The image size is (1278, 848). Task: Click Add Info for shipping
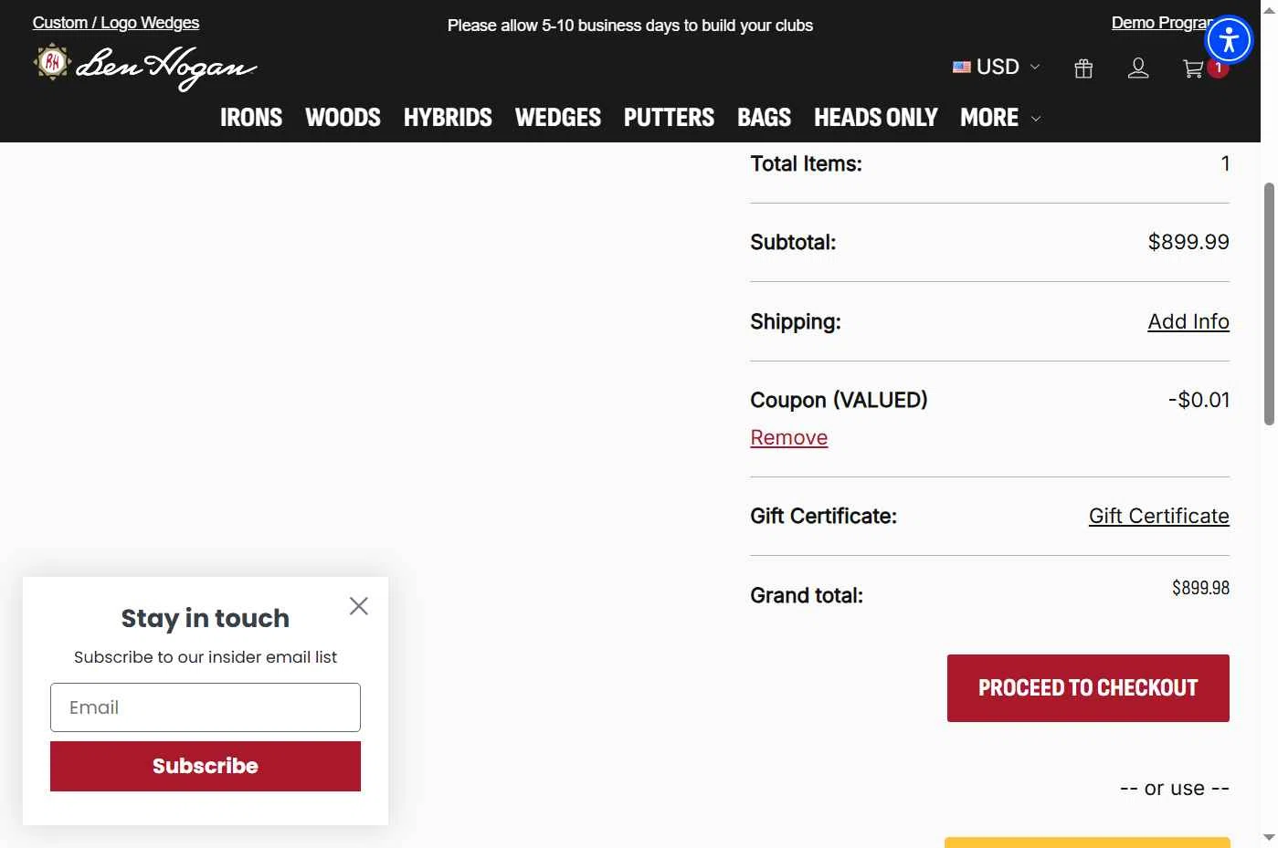[1188, 321]
